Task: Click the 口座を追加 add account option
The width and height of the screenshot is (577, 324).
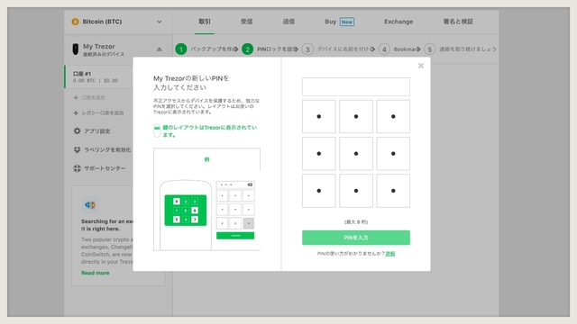Action: click(x=89, y=98)
